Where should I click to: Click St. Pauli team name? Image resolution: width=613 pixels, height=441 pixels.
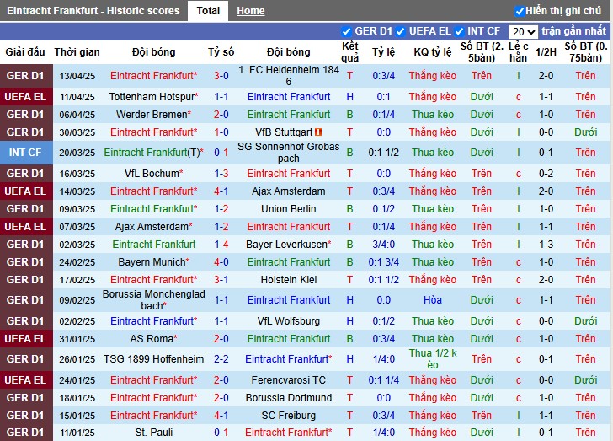pos(153,433)
